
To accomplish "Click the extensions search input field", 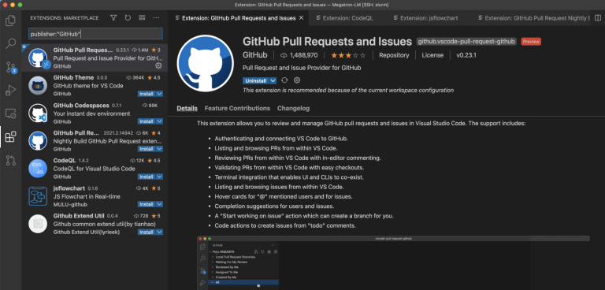I will tap(95, 34).
